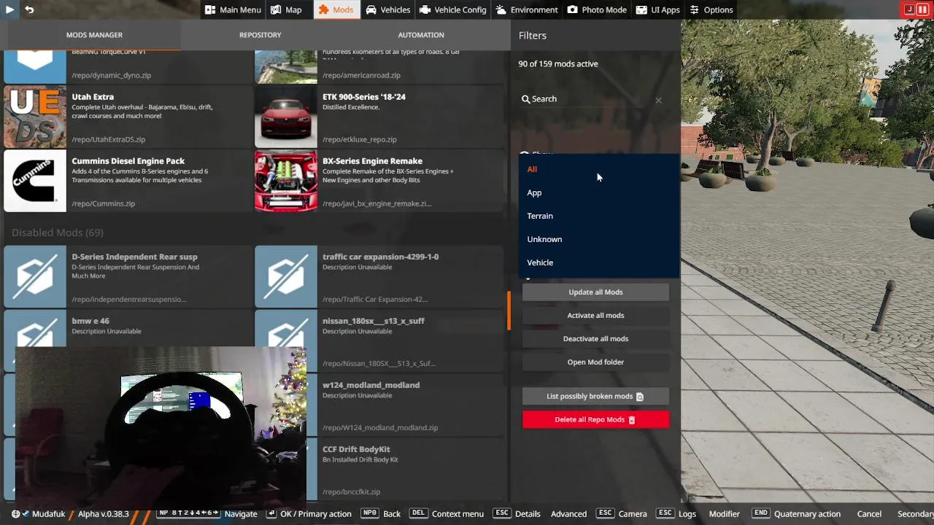934x525 pixels.
Task: Switch to the Automation tab
Action: 421,35
